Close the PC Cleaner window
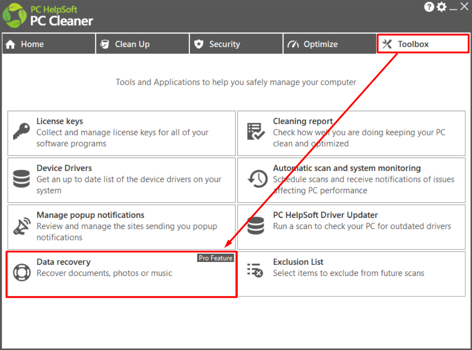This screenshot has width=472, height=350. coord(464,7)
